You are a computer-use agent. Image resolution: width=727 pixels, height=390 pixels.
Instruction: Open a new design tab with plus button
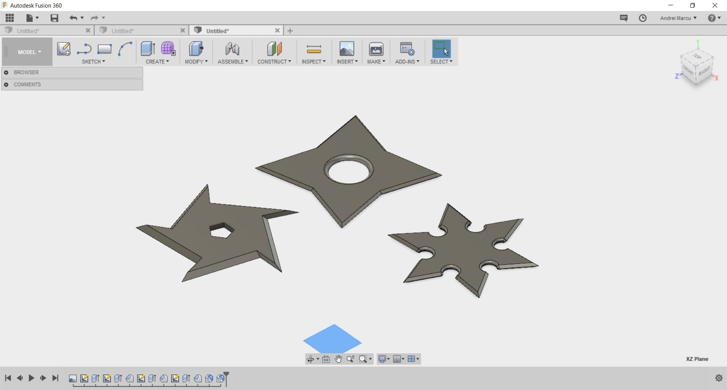pos(290,30)
